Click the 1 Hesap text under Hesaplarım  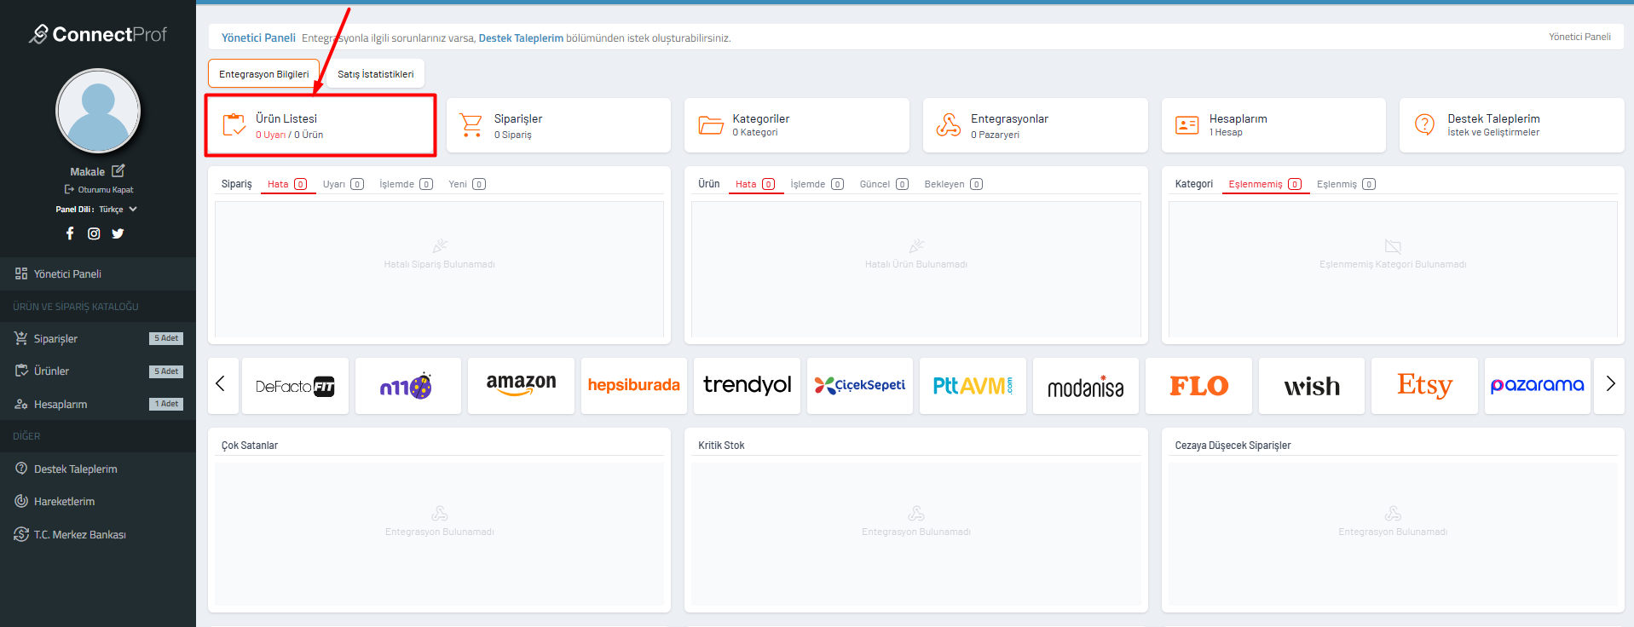tap(1226, 132)
